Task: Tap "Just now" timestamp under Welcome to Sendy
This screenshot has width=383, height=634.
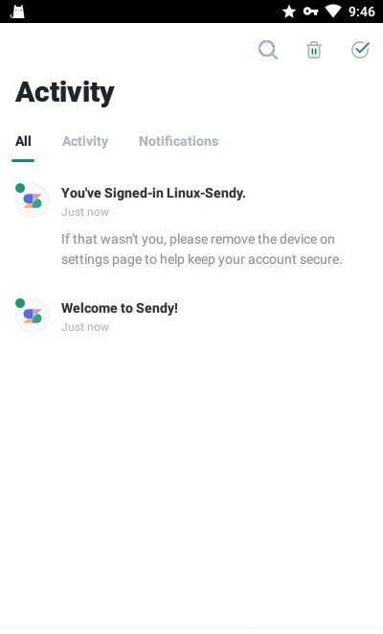Action: (85, 327)
